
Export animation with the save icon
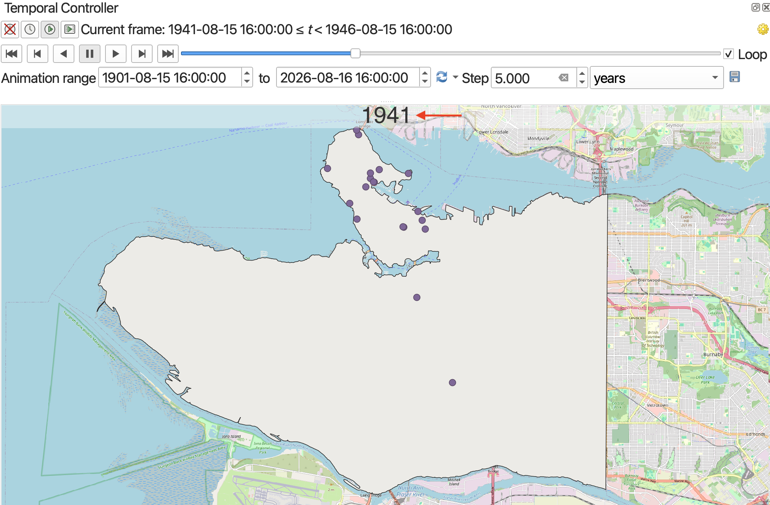pyautogui.click(x=735, y=77)
